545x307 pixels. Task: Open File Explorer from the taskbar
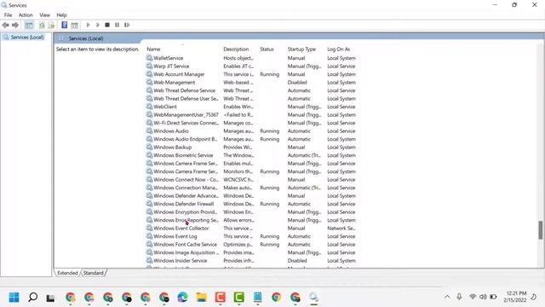(x=201, y=298)
